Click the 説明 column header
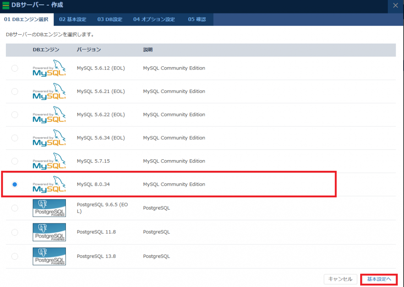This screenshot has height=287, width=404. coord(148,49)
